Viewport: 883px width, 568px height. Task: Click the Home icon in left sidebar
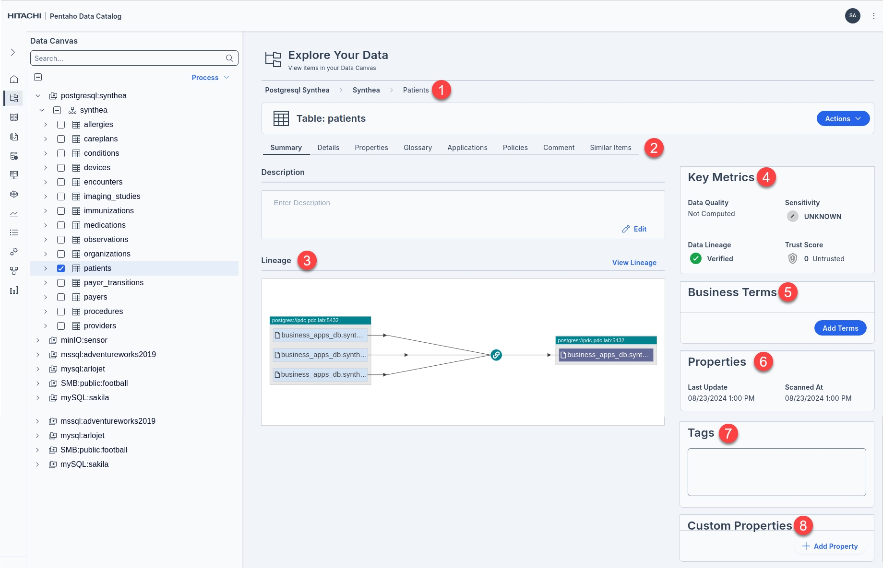coord(14,79)
